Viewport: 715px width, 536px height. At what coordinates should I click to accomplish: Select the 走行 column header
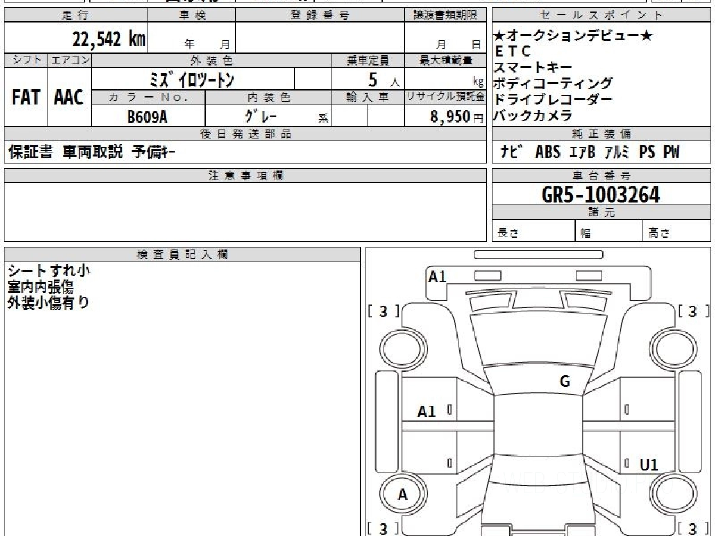pos(75,15)
